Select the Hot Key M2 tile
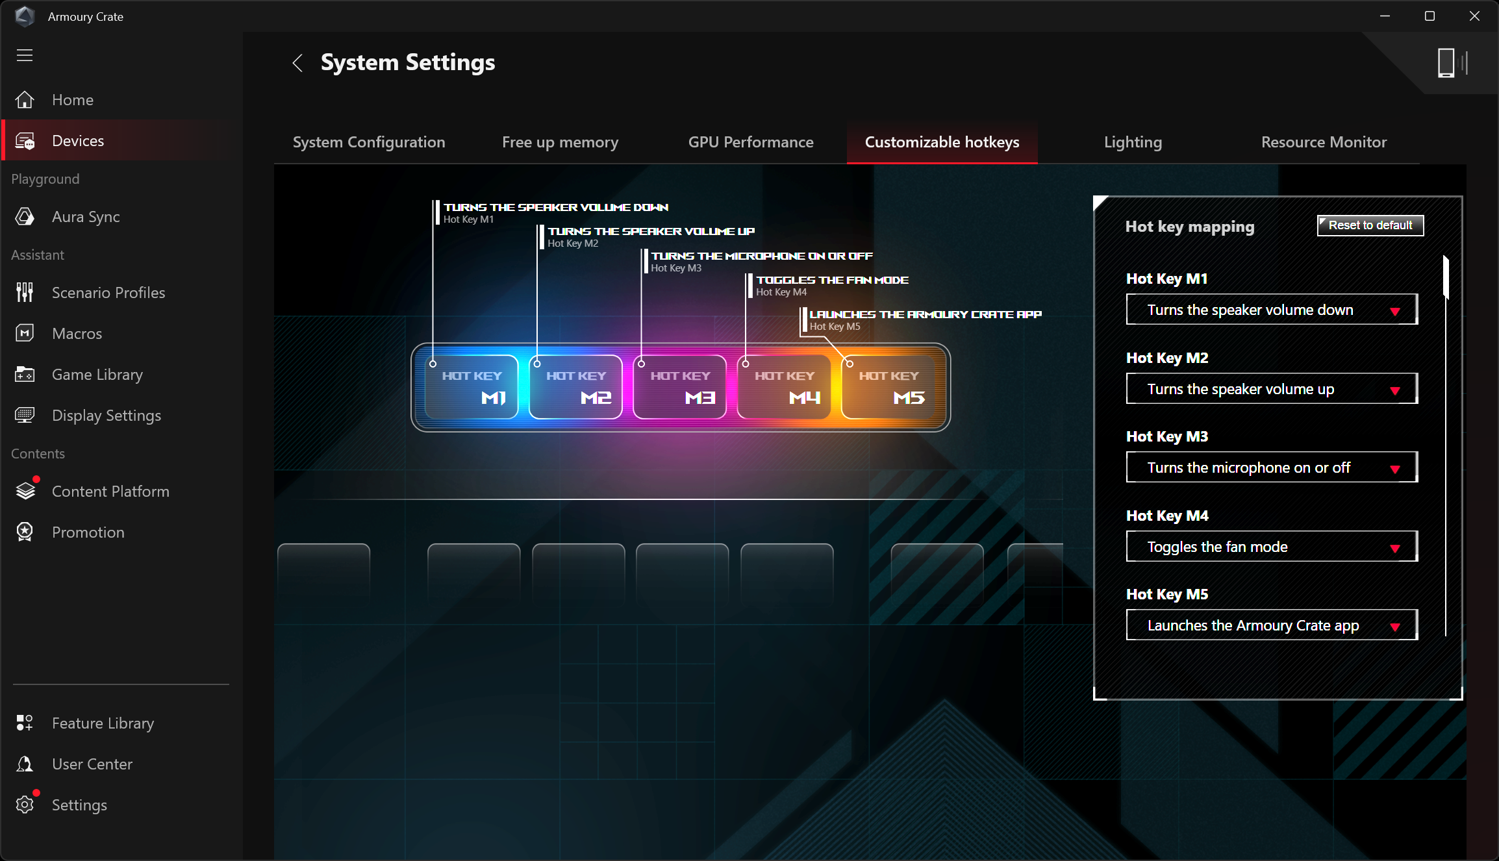 pyautogui.click(x=575, y=387)
